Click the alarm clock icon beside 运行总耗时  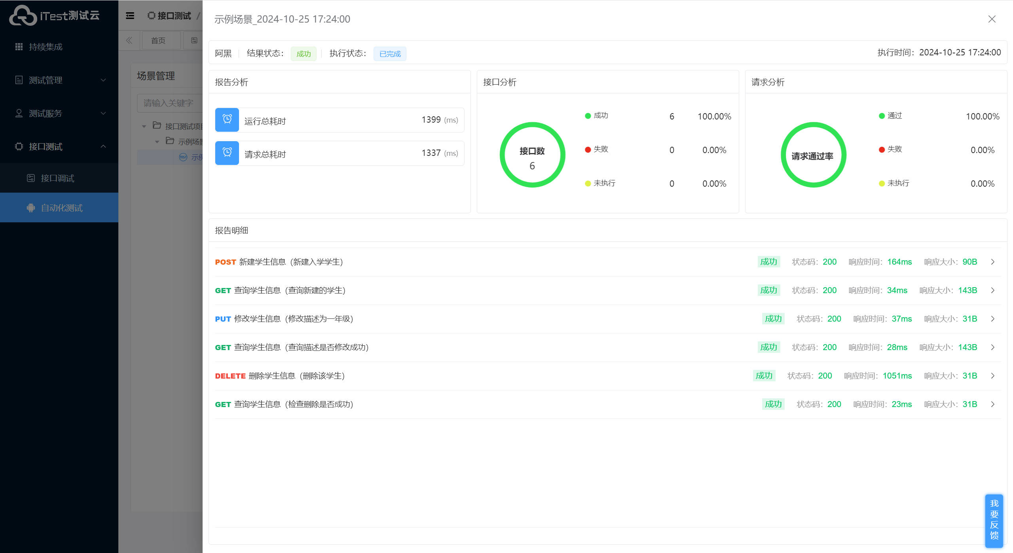pyautogui.click(x=227, y=119)
